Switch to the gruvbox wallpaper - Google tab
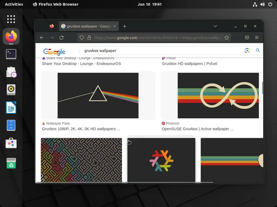The width and height of the screenshot is (277, 207). click(89, 26)
